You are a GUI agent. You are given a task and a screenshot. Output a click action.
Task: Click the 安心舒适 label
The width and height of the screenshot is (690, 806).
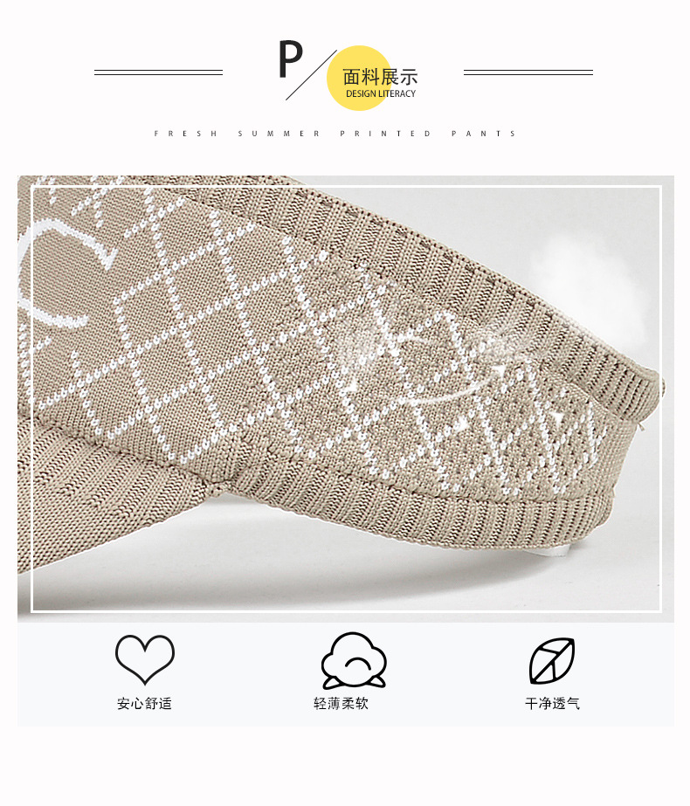(144, 703)
